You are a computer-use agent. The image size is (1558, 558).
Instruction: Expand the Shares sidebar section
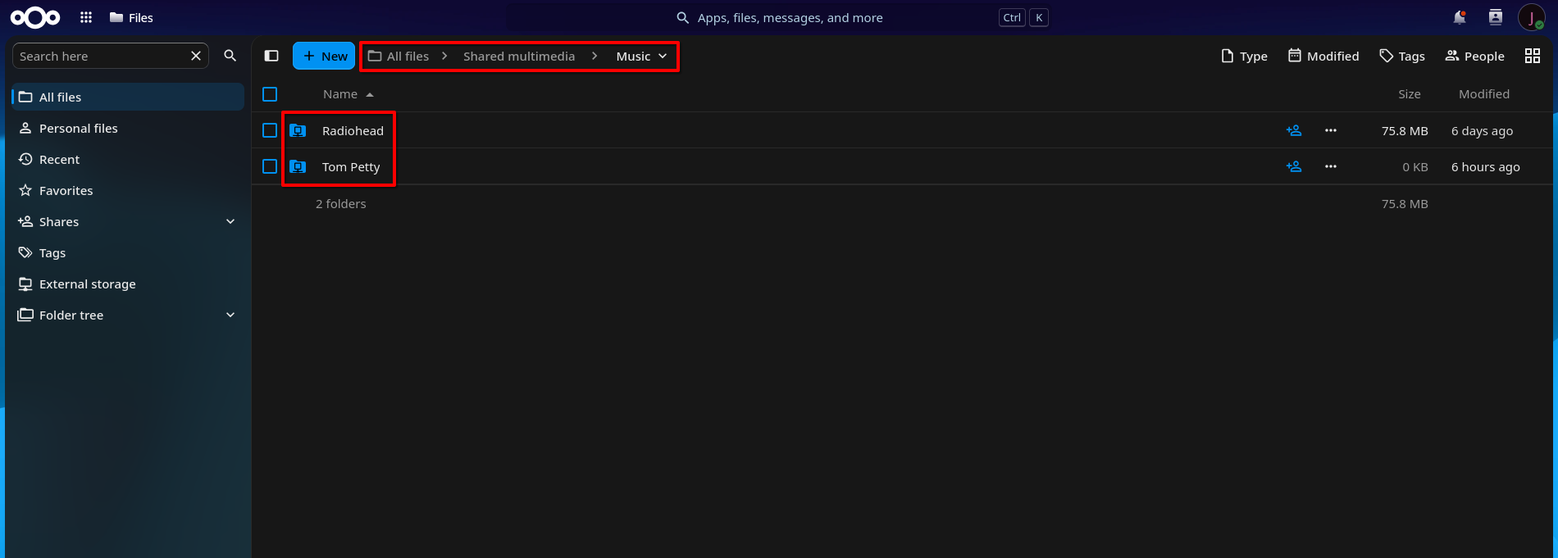[230, 221]
